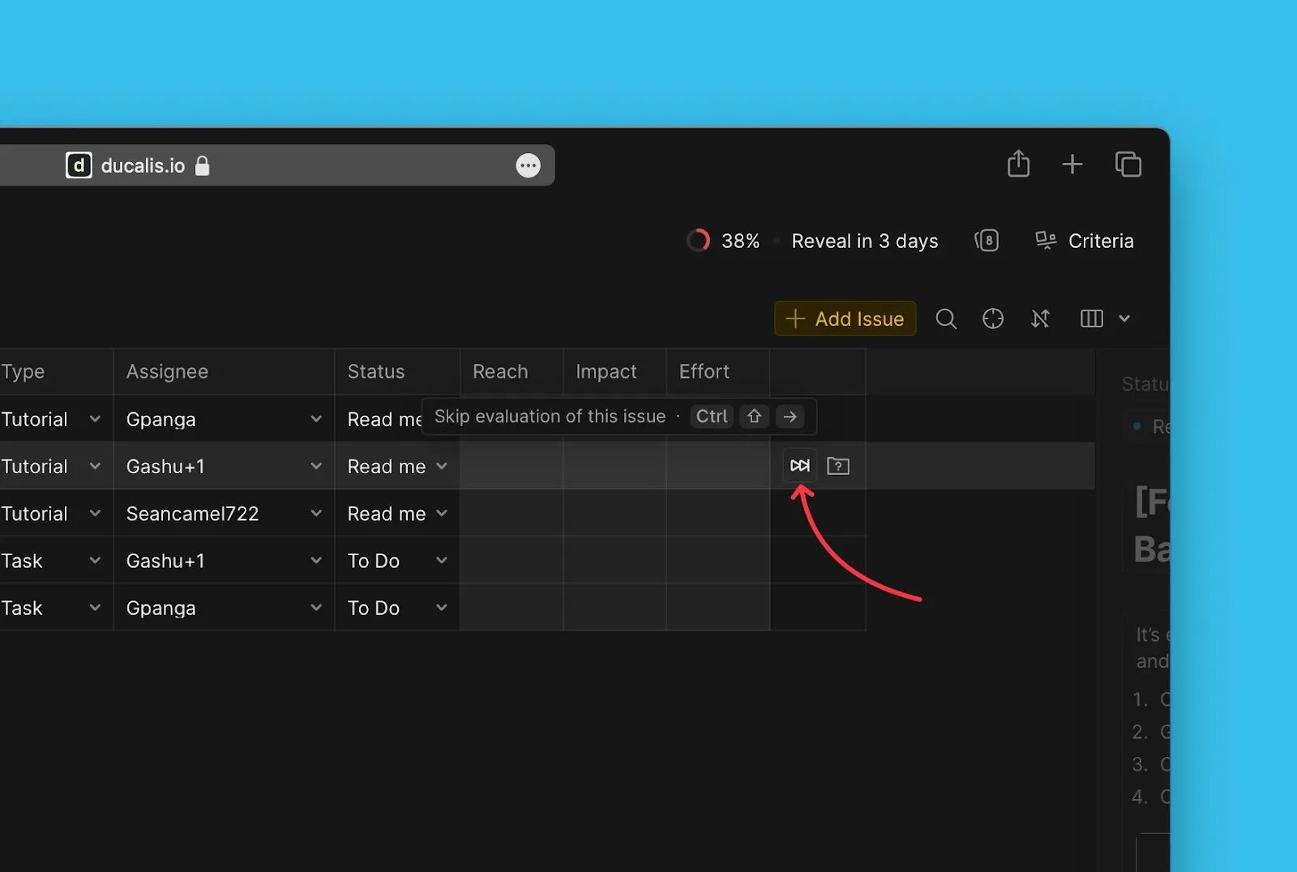Screen dimensions: 1297x872
Task: Click the columns layout icon
Action: point(1091,318)
